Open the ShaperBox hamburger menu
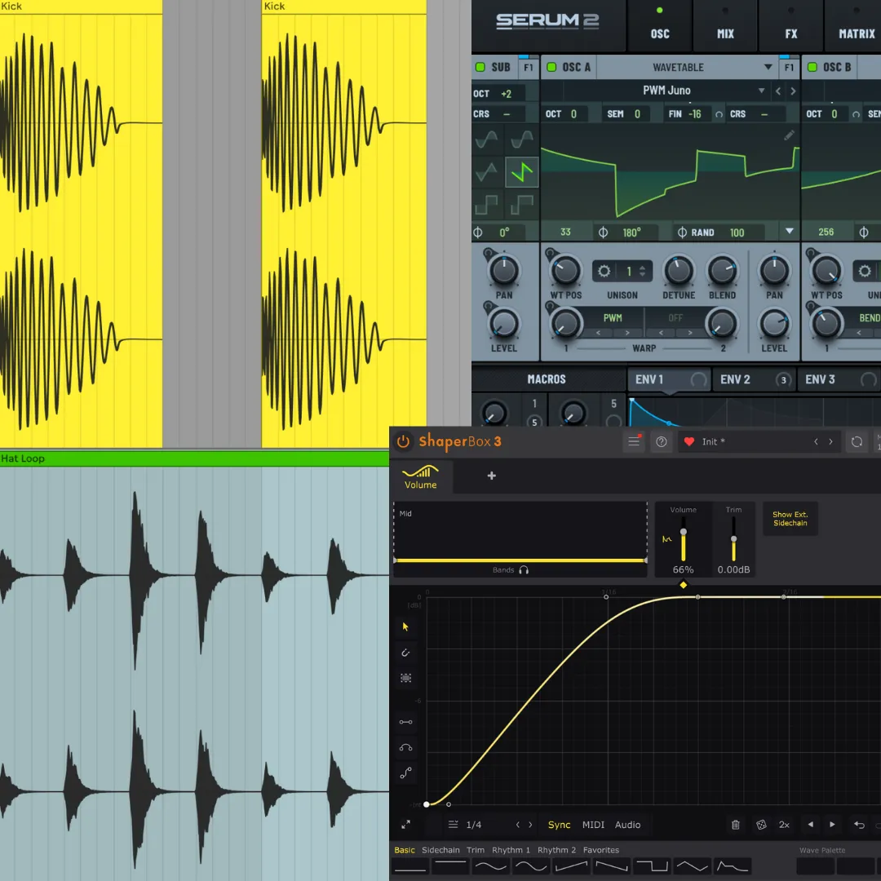 634,441
